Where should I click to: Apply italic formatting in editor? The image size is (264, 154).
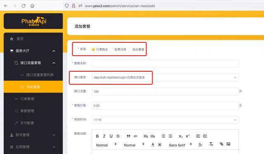[104, 136]
